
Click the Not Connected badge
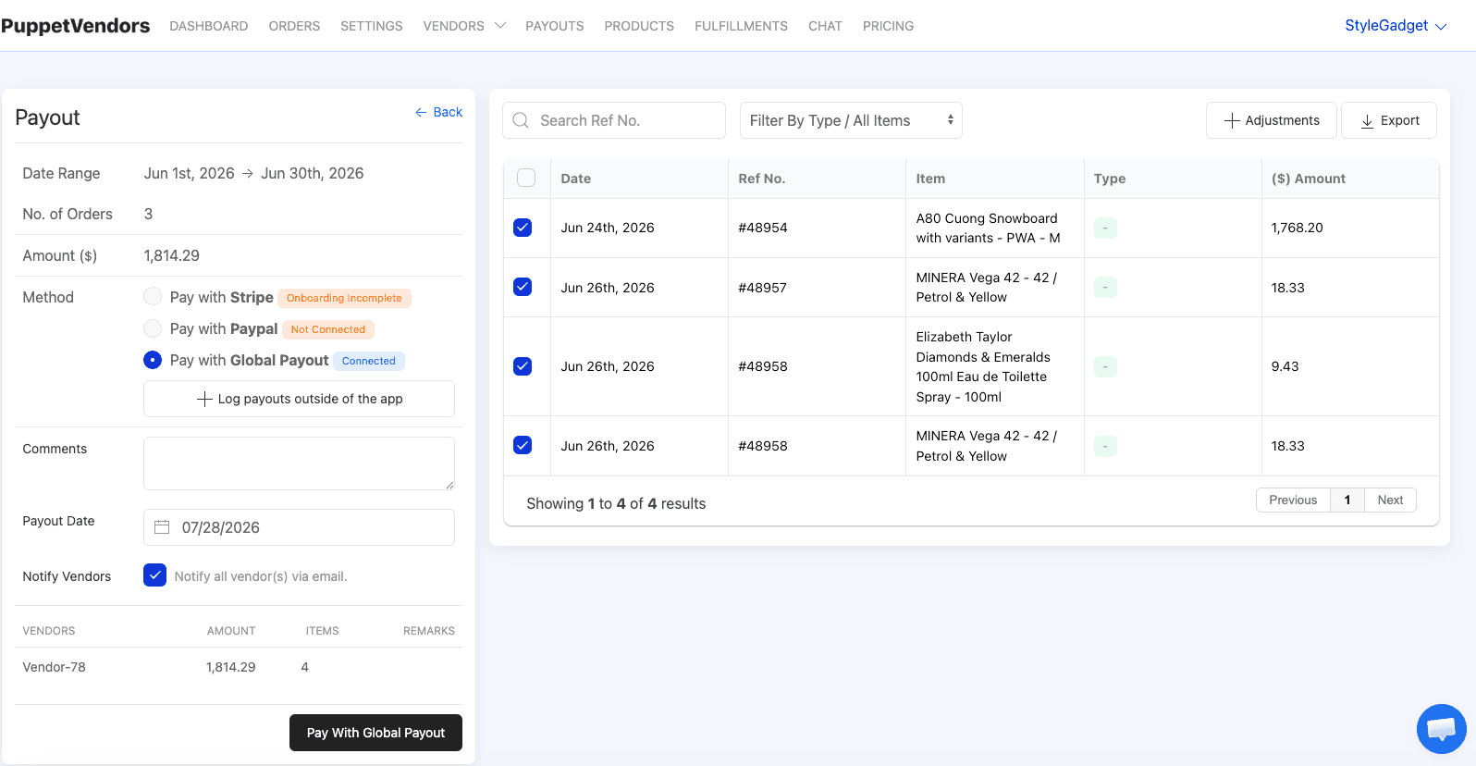(328, 329)
